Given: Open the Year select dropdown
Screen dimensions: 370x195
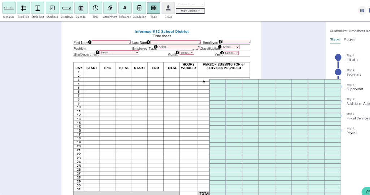Looking at the screenshot, I should click(231, 53).
